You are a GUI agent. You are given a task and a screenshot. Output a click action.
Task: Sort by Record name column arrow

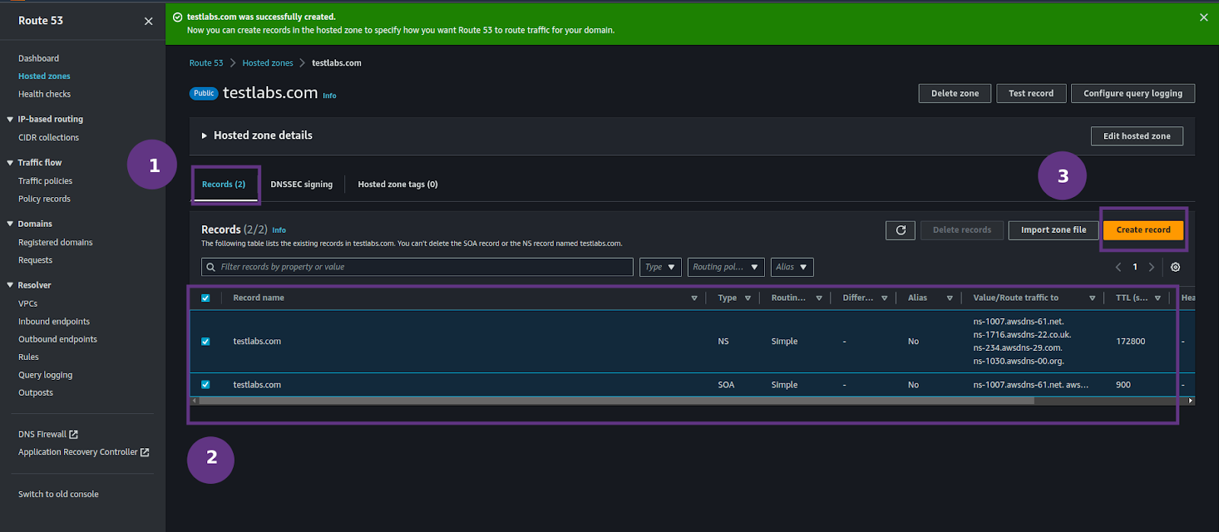tap(694, 298)
